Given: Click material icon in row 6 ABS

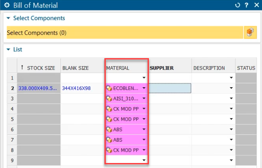Looking at the screenshot, I should tap(109, 129).
